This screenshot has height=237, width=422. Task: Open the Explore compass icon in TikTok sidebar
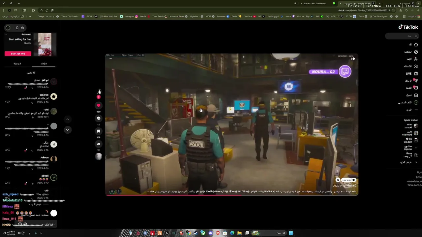pos(416,52)
